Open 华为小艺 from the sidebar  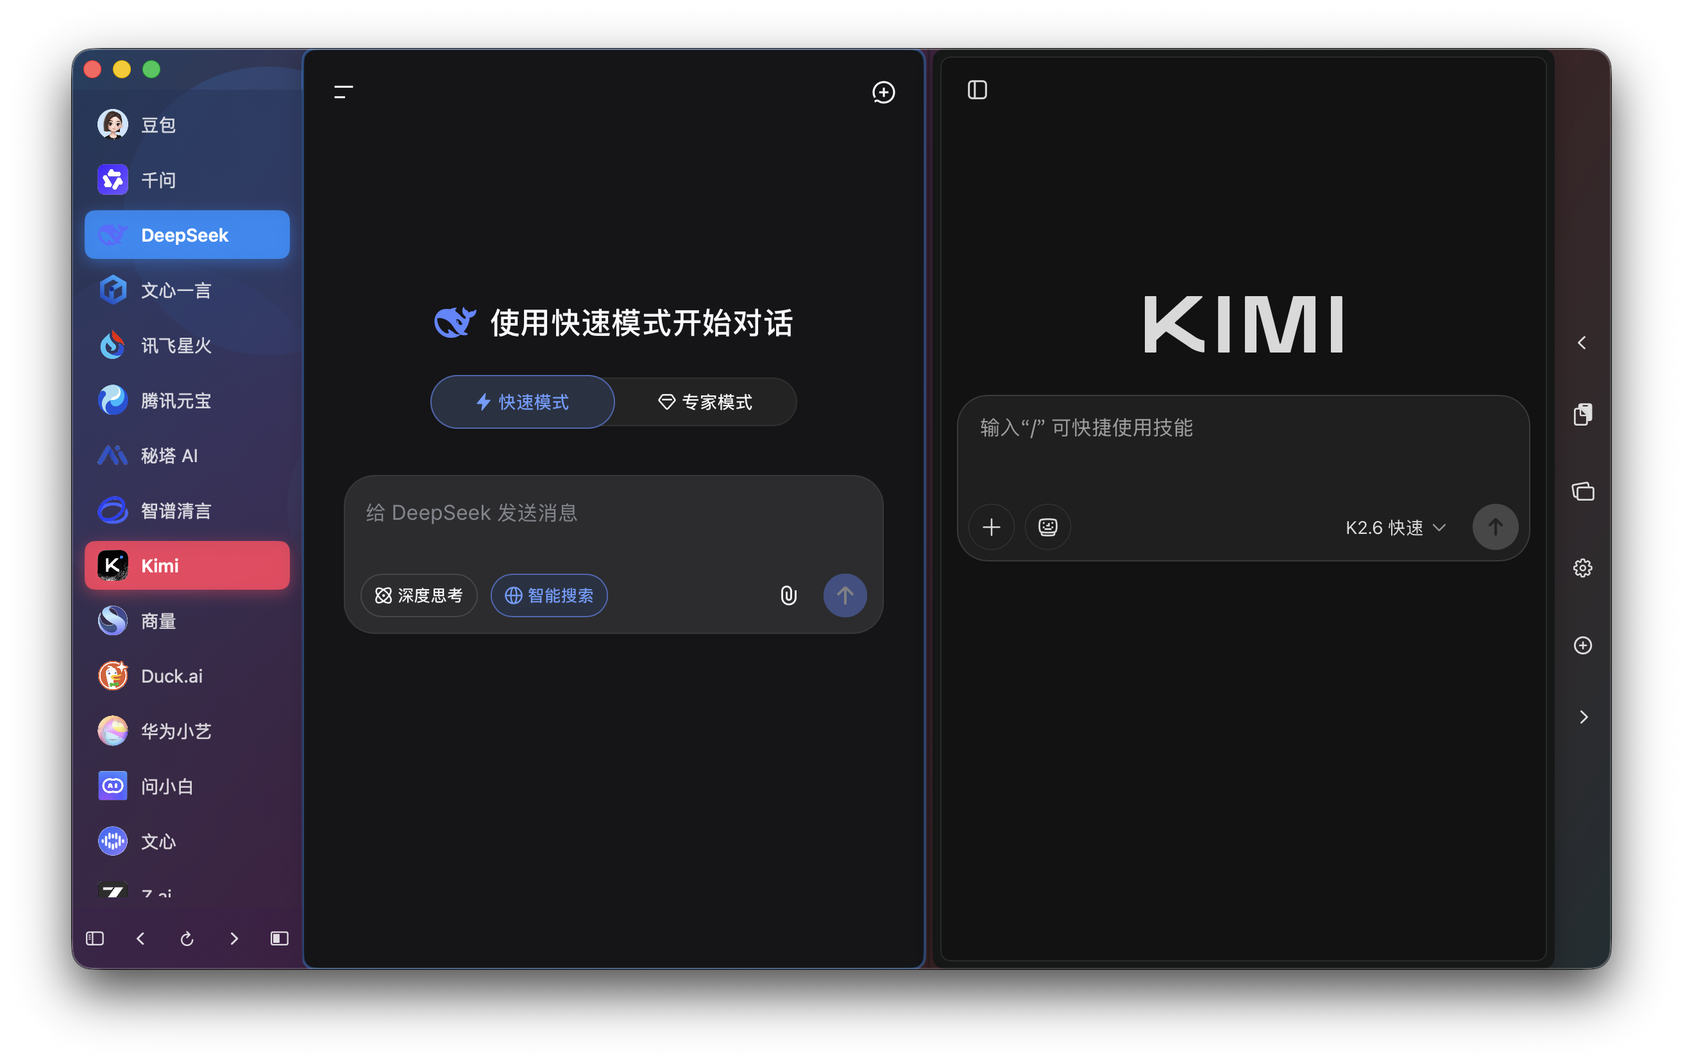pyautogui.click(x=187, y=731)
